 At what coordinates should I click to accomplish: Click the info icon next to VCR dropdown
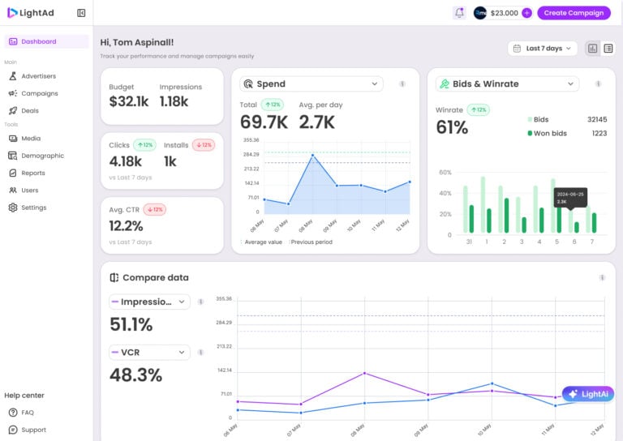coord(200,353)
